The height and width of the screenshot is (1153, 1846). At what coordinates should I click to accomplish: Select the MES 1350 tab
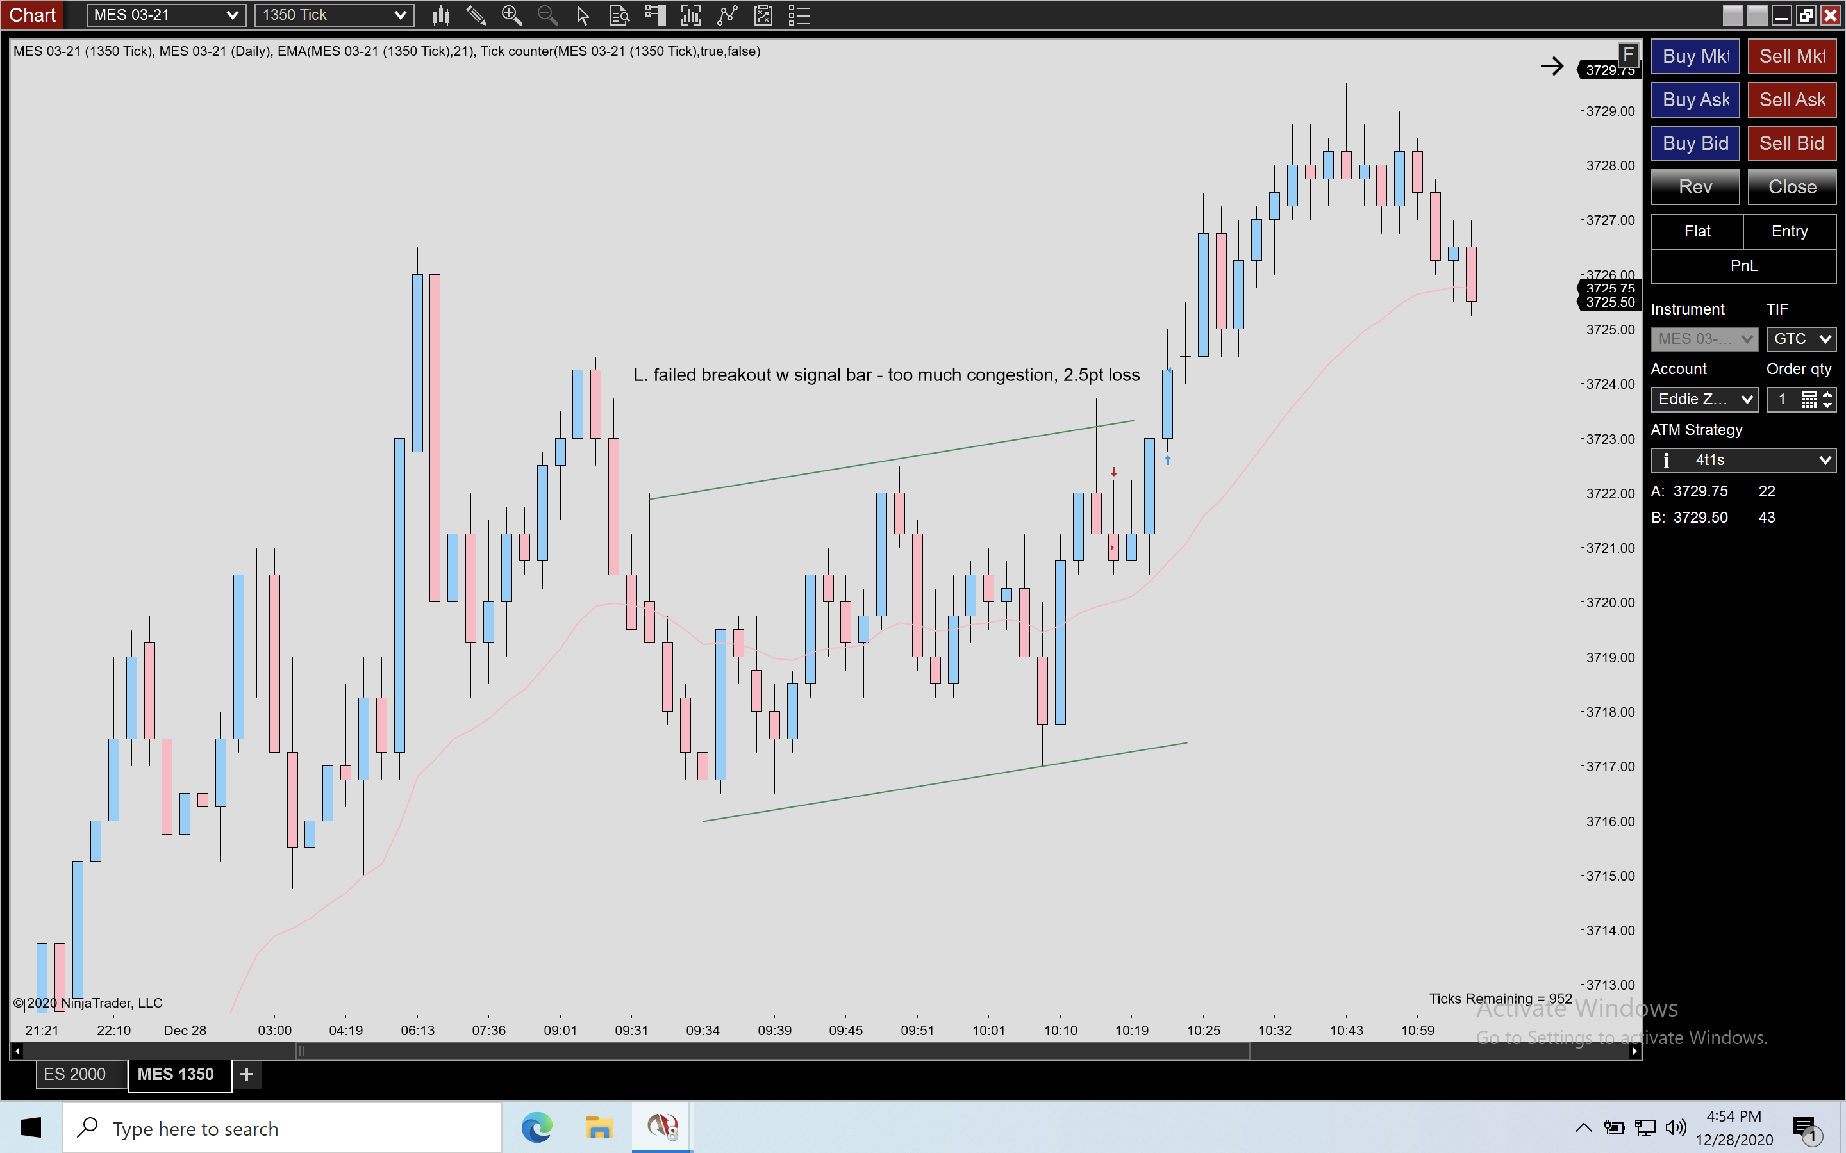180,1074
